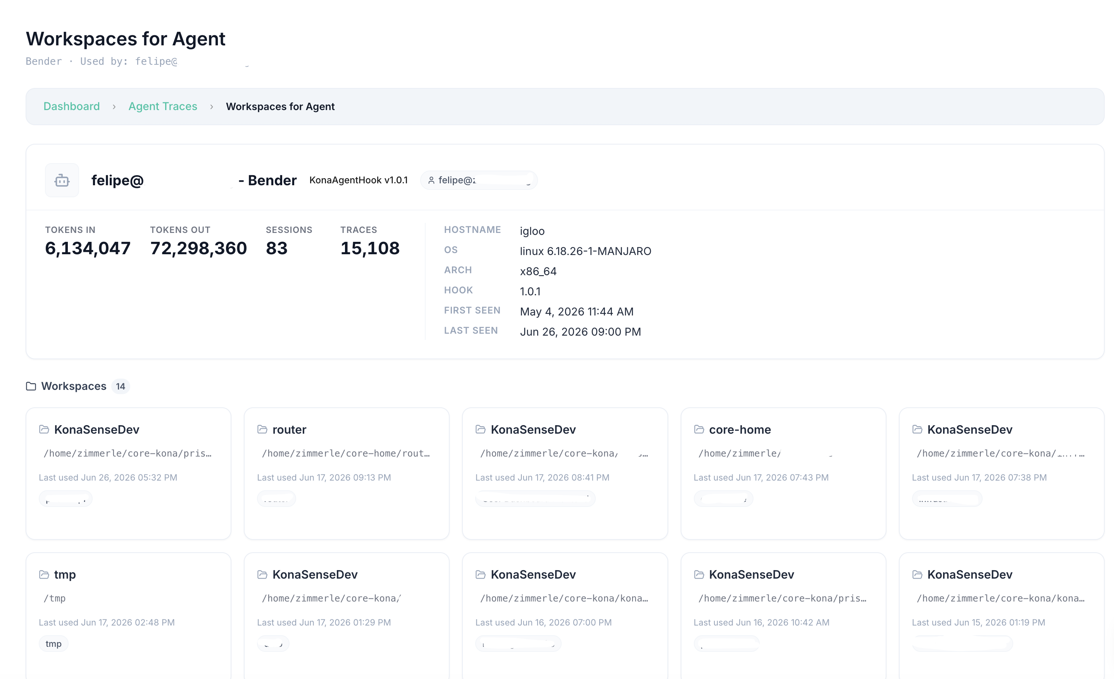Click the folder icon on the tmp card
This screenshot has height=679, width=1114.
click(44, 575)
